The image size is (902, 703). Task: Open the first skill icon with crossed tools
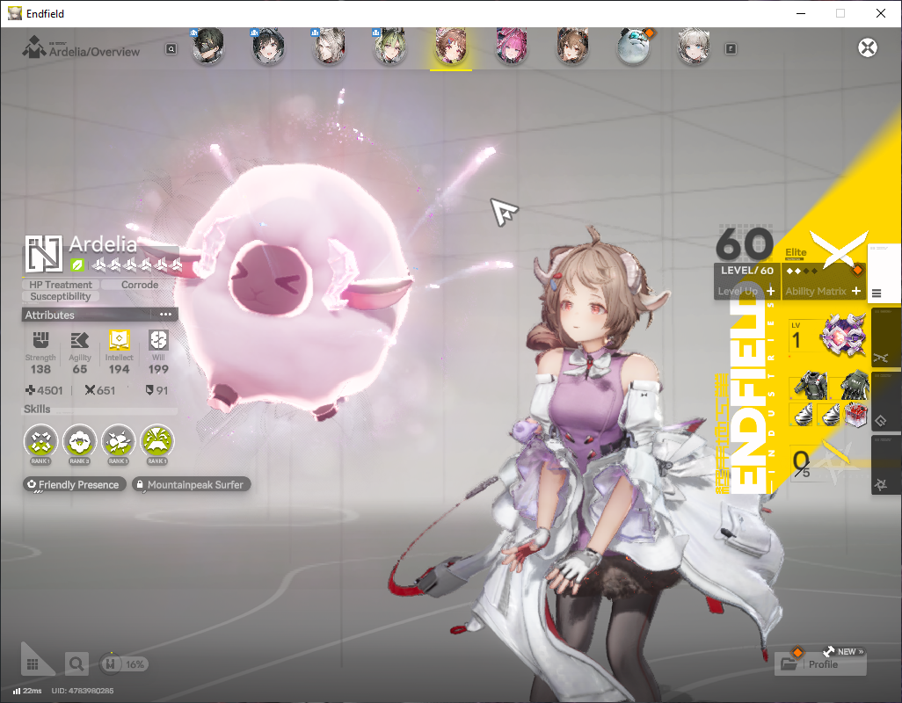click(x=40, y=441)
